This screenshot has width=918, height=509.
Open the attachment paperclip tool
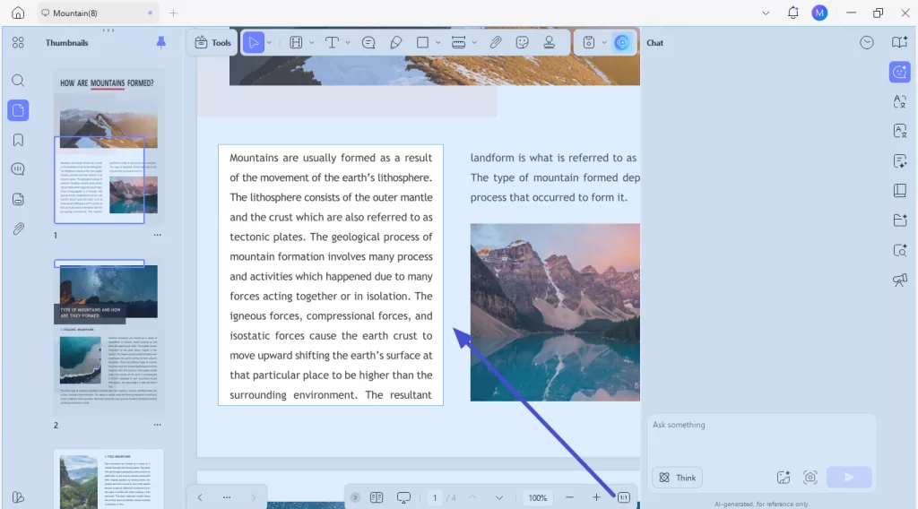tap(495, 42)
